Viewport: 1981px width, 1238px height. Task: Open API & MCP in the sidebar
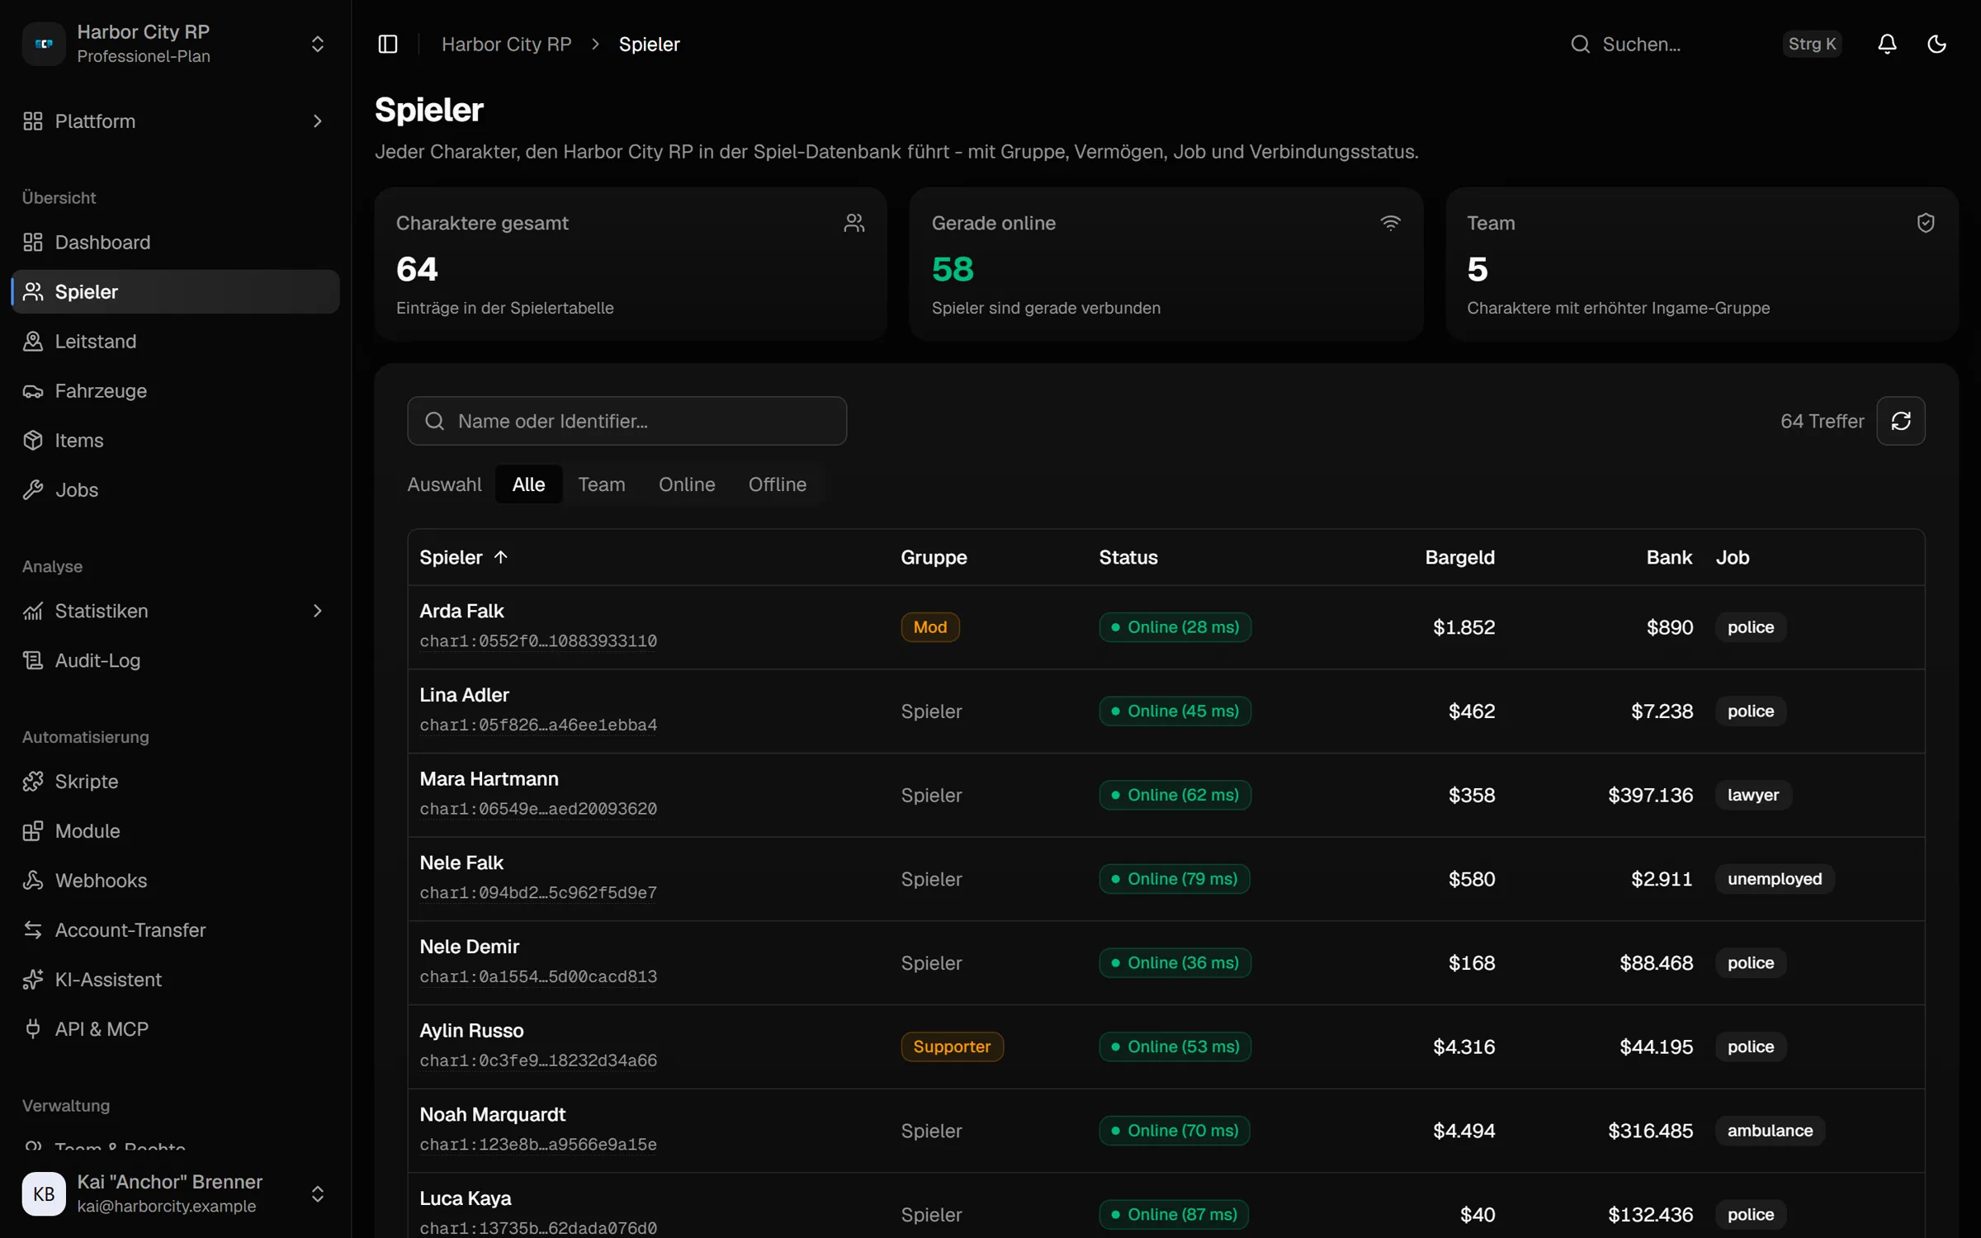(175, 1028)
